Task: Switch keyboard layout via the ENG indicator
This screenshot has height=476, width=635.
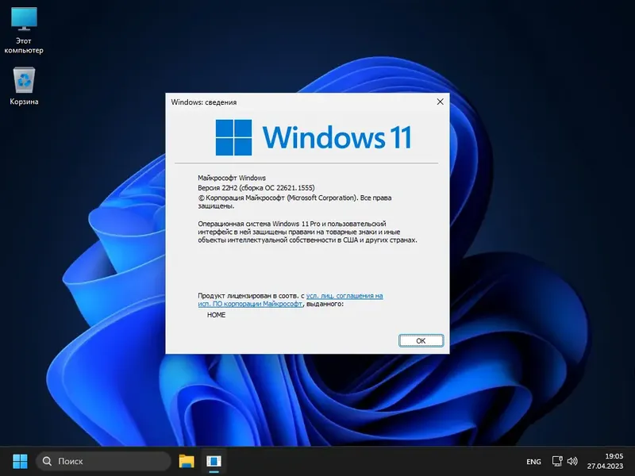Action: click(x=533, y=461)
